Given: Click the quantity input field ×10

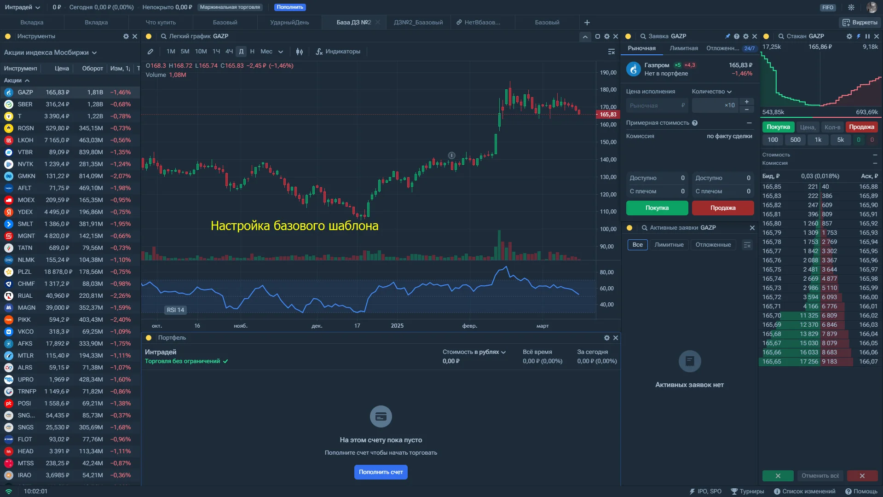Looking at the screenshot, I should tap(715, 105).
